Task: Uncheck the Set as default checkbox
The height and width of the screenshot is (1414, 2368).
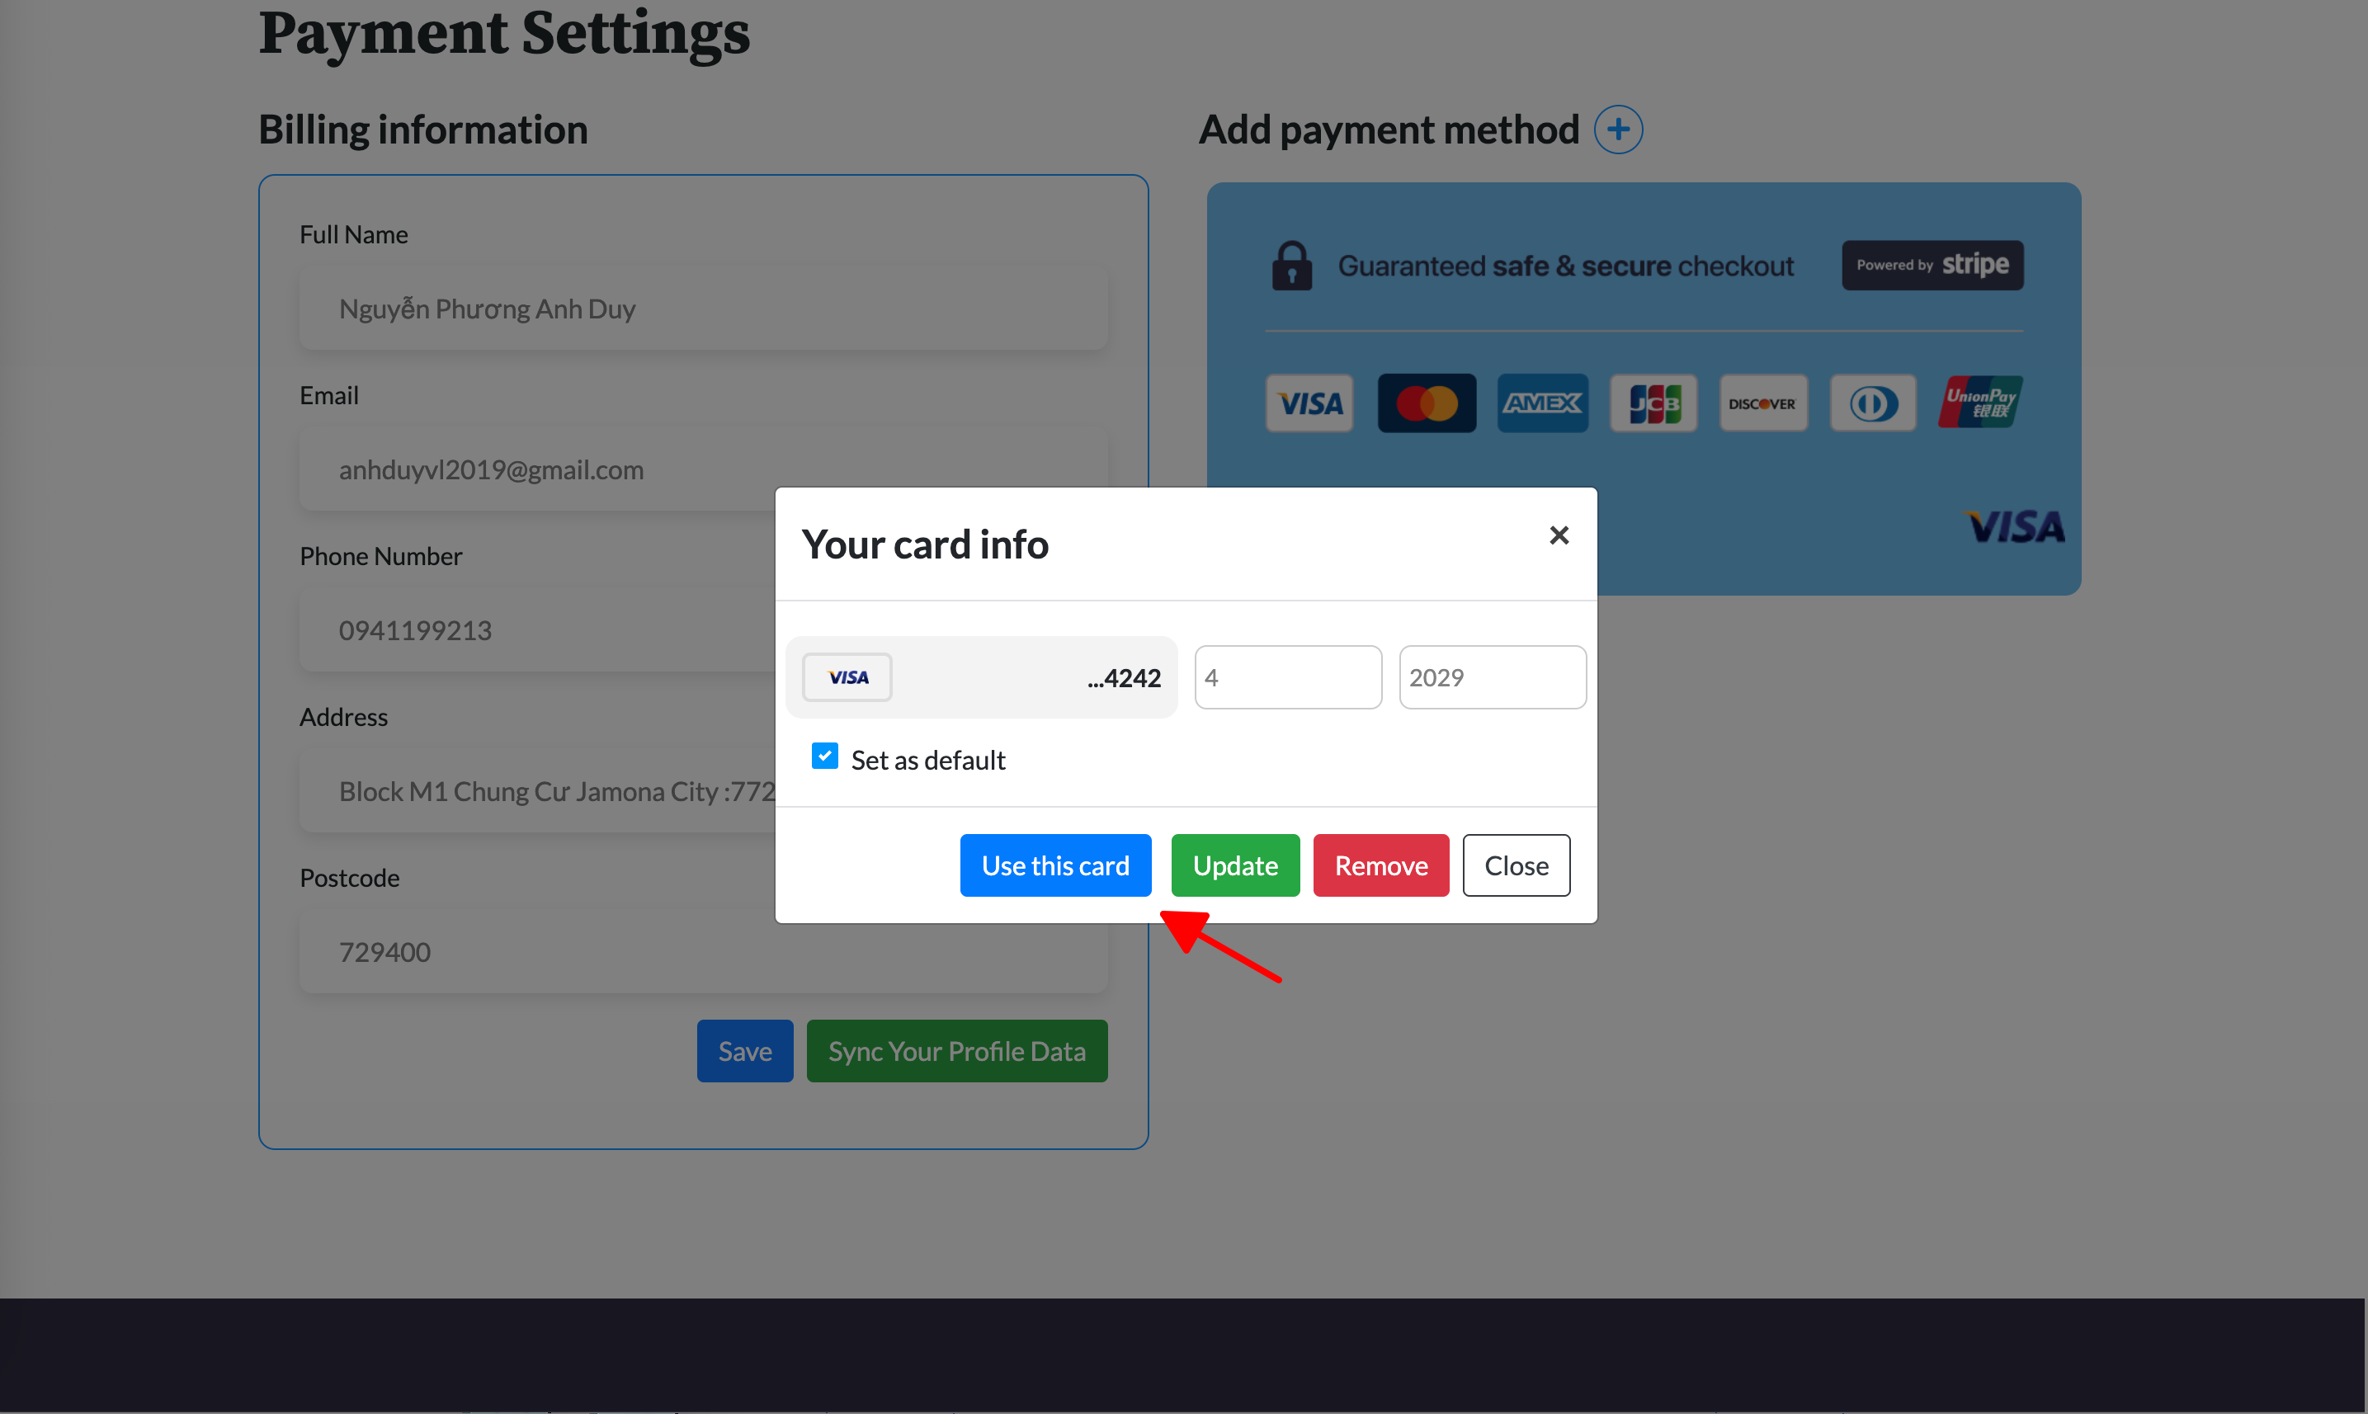Action: [x=824, y=756]
